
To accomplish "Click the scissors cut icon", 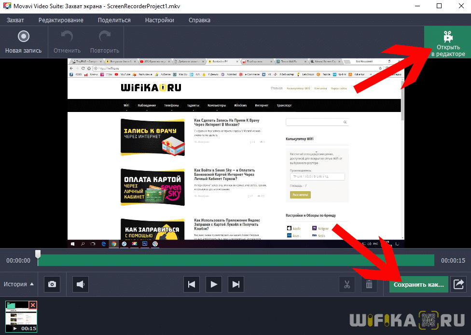I will tap(347, 284).
